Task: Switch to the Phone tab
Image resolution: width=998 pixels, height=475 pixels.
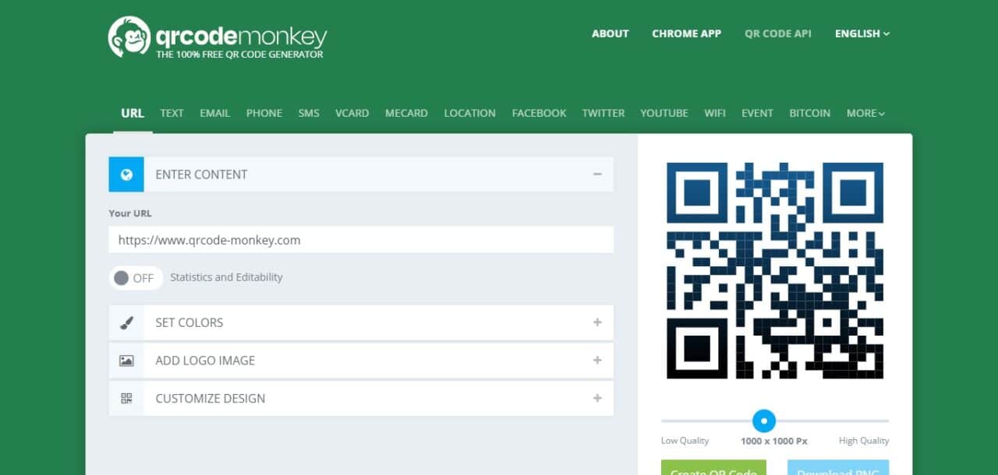Action: click(x=264, y=113)
